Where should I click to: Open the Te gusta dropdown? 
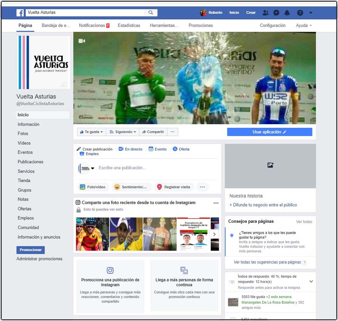pyautogui.click(x=92, y=132)
